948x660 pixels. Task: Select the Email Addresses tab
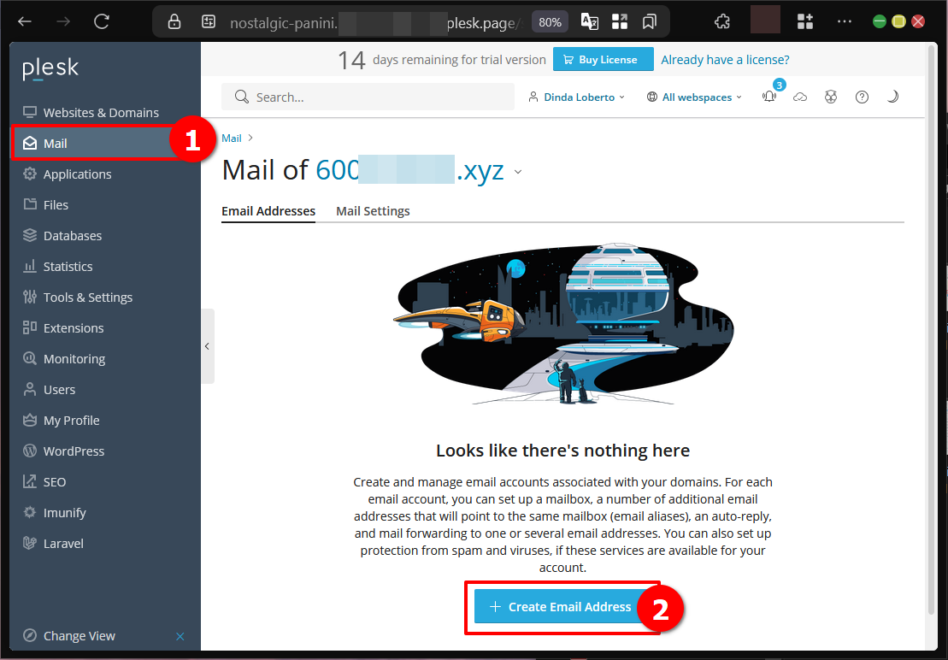[268, 210]
